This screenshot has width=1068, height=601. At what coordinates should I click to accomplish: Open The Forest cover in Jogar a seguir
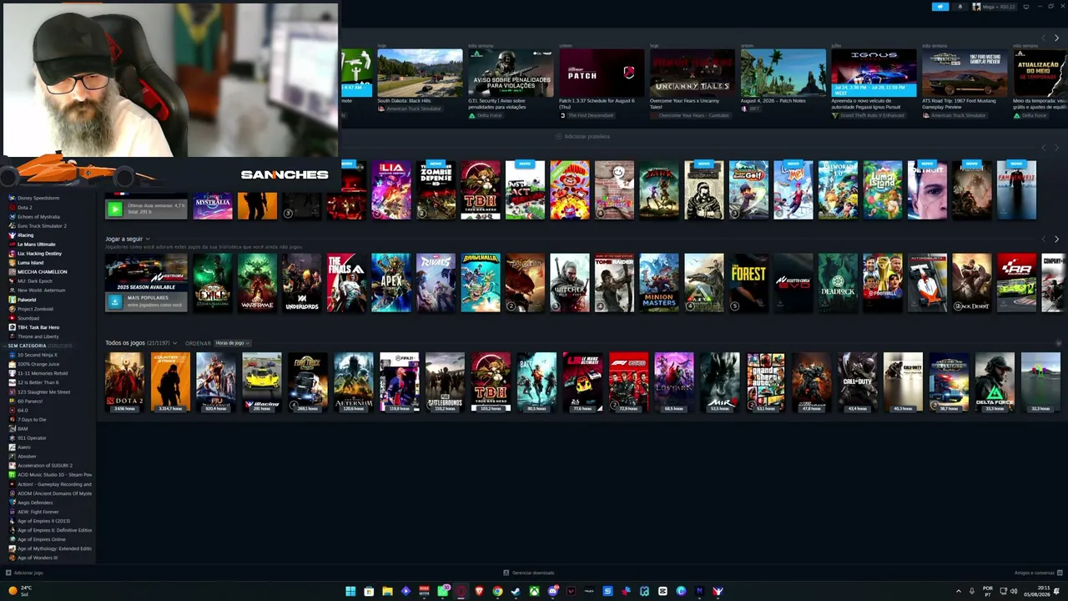tap(748, 282)
